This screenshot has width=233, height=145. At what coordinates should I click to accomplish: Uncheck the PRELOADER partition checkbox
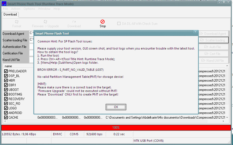pos(6,71)
